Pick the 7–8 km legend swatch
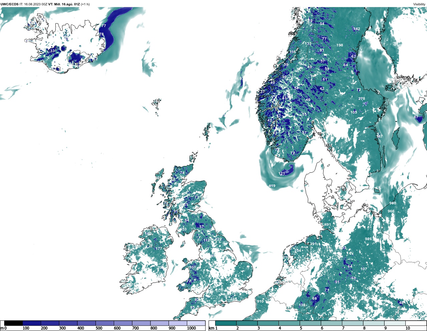This screenshot has height=331, width=427. point(353,323)
